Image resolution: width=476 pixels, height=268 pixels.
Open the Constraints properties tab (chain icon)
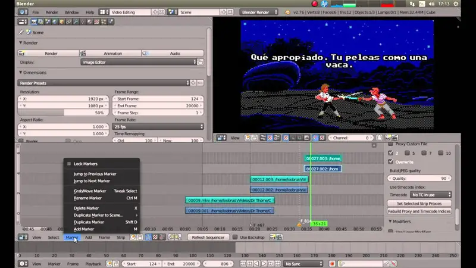pos(69,22)
